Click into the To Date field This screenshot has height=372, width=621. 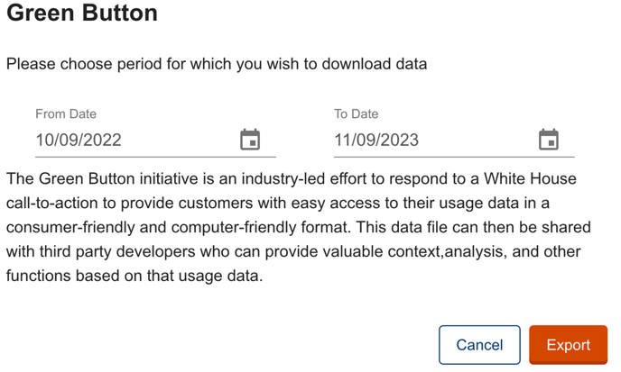pyautogui.click(x=454, y=141)
